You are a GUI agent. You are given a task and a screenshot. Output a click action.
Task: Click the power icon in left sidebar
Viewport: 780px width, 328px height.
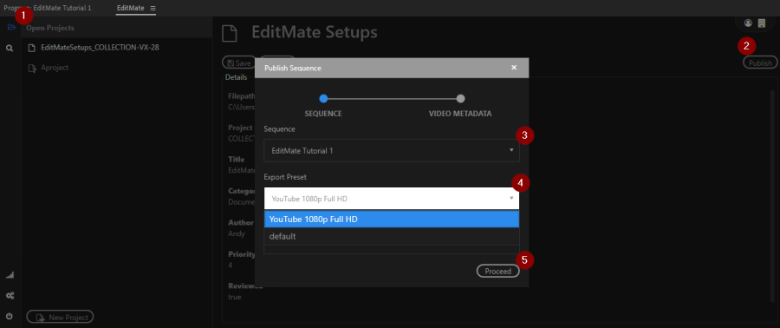point(10,316)
